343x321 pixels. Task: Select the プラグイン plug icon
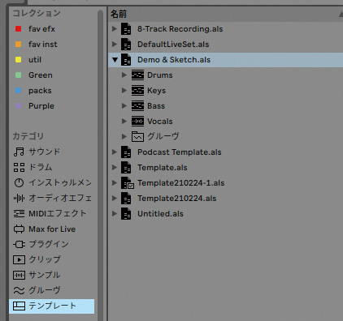[19, 245]
